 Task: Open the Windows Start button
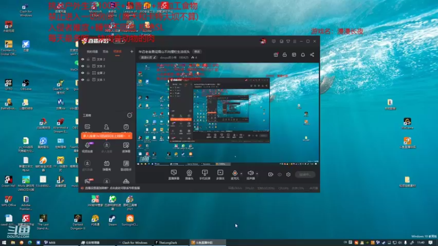click(x=4, y=243)
